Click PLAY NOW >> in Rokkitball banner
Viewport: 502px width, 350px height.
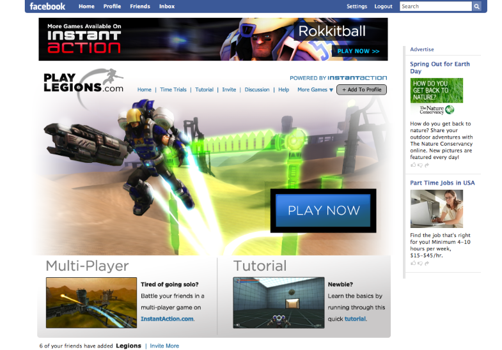[358, 51]
